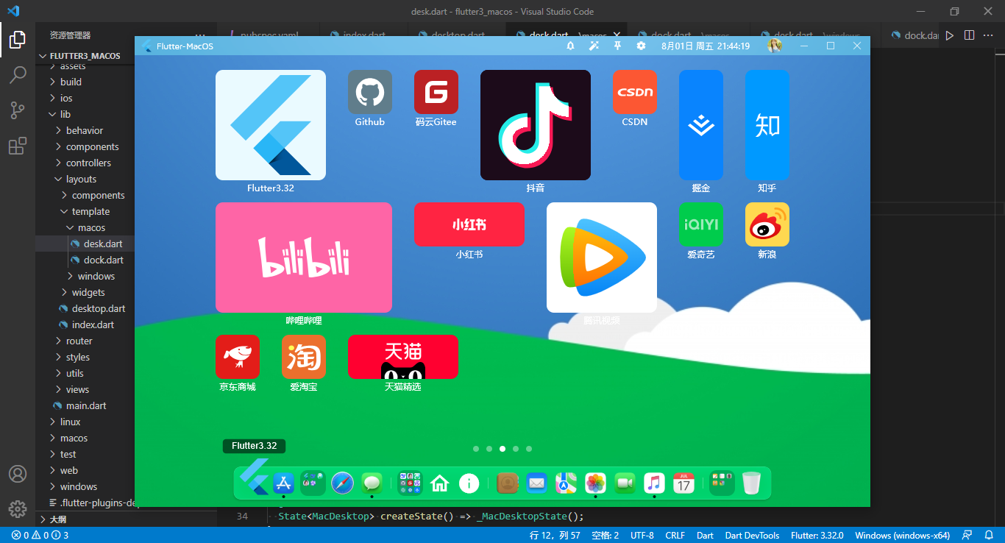This screenshot has width=1005, height=543.
Task: Open the 腾讯视频 tile
Action: point(602,258)
